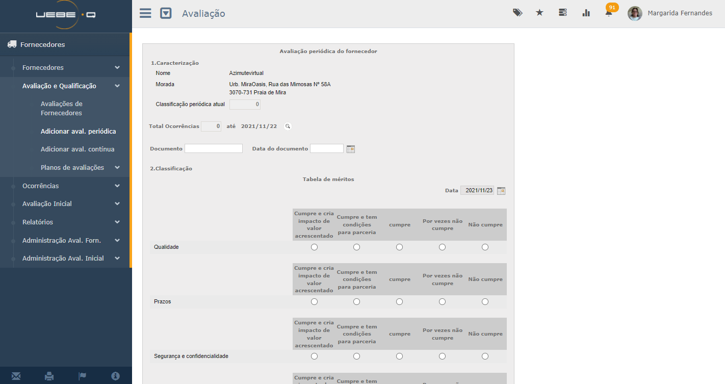725x384 pixels.
Task: Select 'Não cumpre' radio for Qualidade
Action: point(485,247)
